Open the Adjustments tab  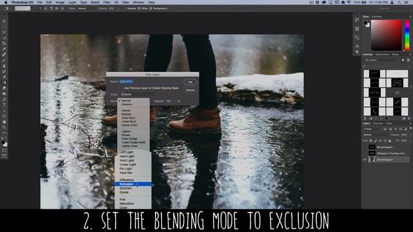(382, 54)
